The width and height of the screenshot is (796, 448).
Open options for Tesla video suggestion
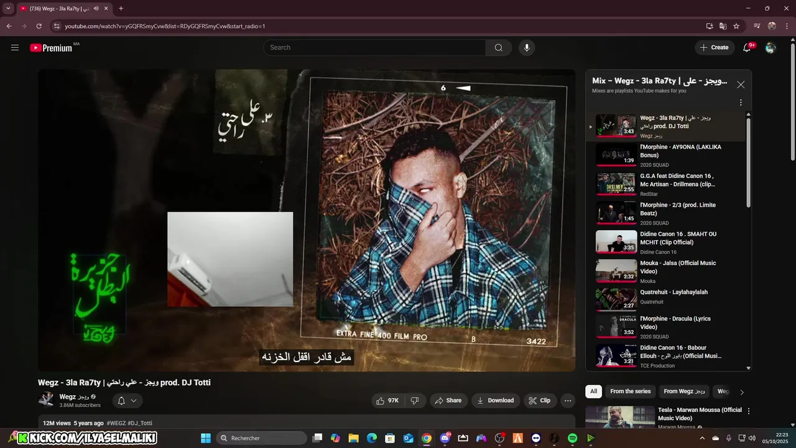(749, 411)
